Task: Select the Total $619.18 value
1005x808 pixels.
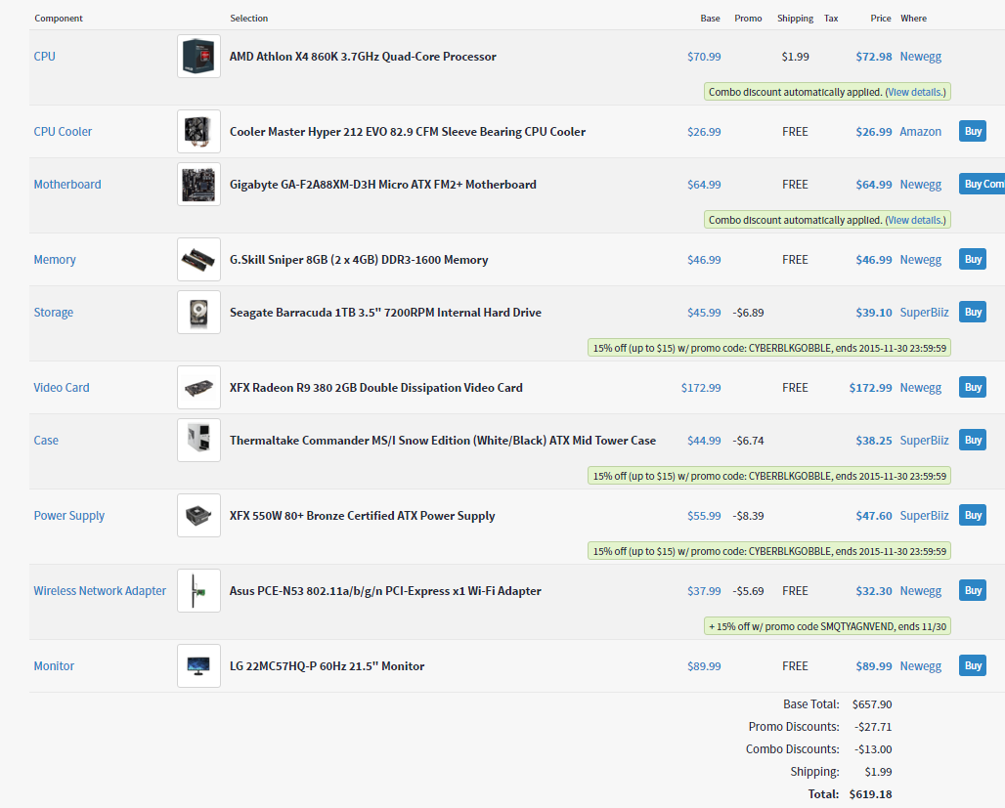Action: [x=870, y=794]
